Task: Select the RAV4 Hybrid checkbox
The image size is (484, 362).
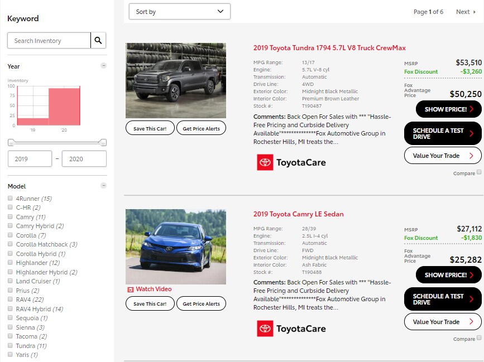Action: pos(10,308)
